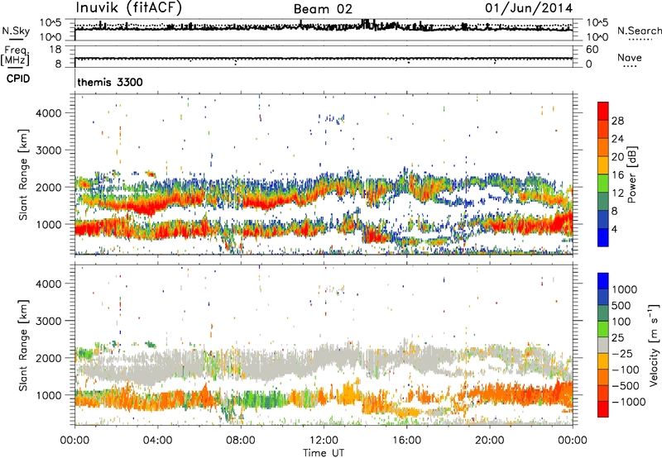Screen dimensions: 662x458
Task: Click the gray -25 to 25 velocity band
Action: (603, 346)
